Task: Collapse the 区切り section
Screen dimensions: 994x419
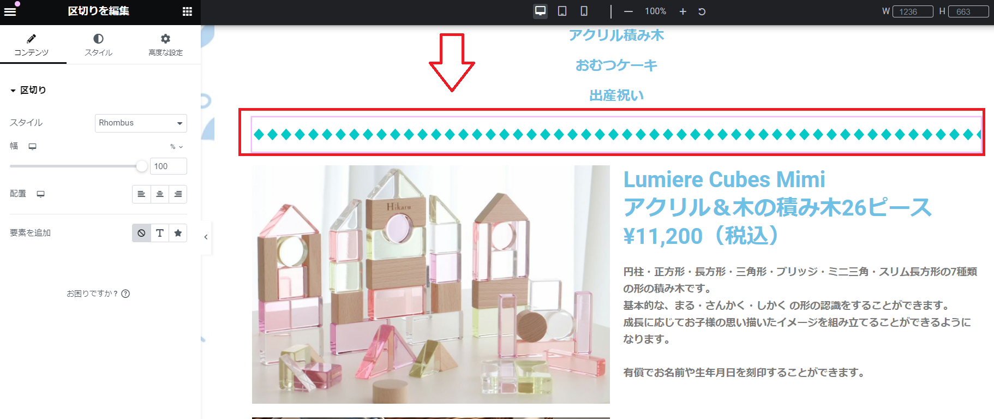Action: pyautogui.click(x=28, y=90)
